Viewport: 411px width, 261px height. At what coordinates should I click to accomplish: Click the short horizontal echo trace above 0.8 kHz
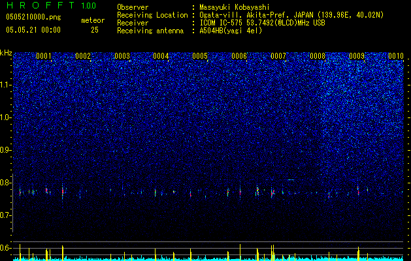(x=291, y=180)
